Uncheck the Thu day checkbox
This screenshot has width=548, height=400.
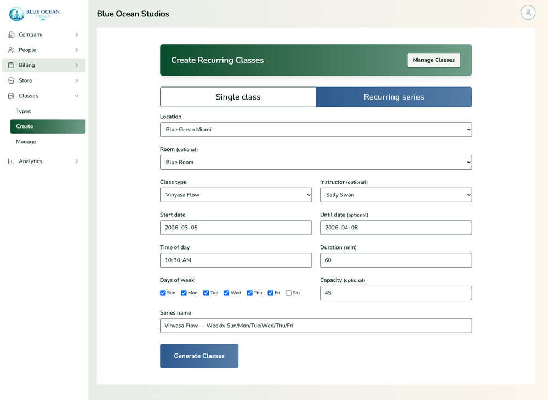tap(249, 293)
